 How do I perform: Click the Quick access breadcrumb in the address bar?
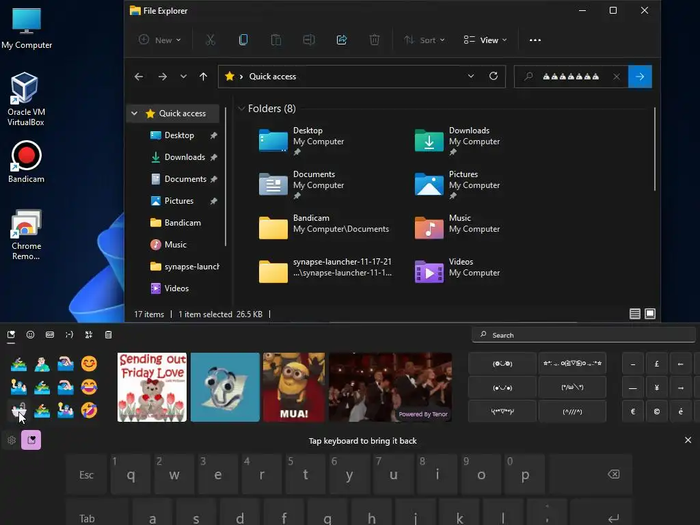[x=272, y=77]
